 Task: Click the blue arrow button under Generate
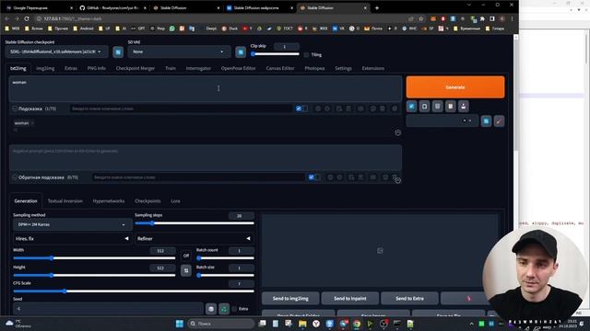coord(412,107)
